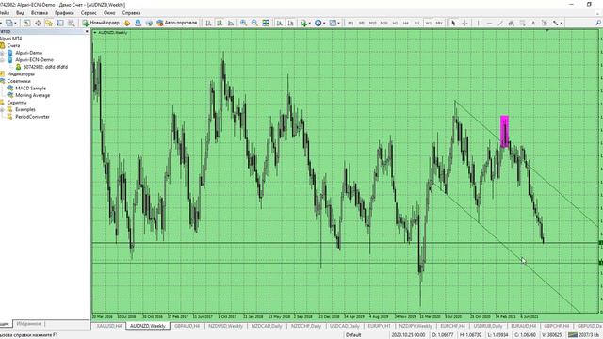Select the vertical line drawing tool

pos(478,23)
